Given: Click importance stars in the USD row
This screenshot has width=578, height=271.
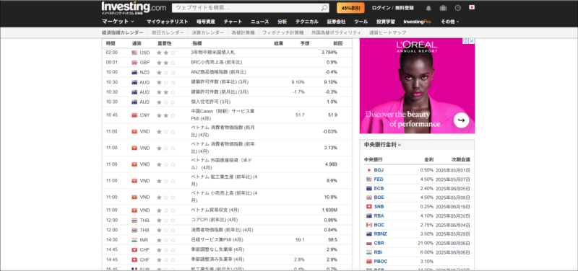Looking at the screenshot, I should [166, 53].
